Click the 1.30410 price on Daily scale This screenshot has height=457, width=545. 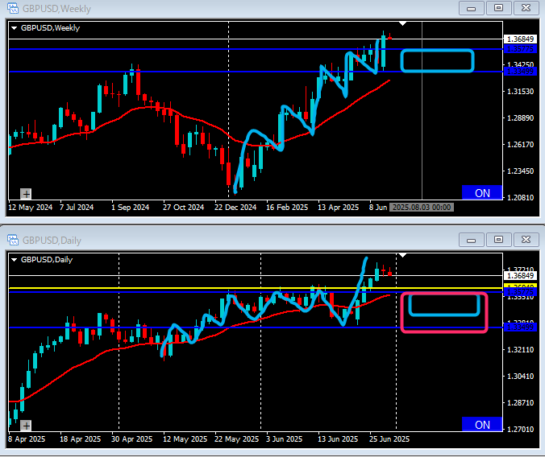coord(520,377)
